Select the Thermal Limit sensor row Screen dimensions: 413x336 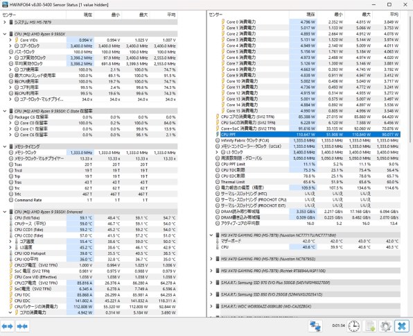point(308,182)
